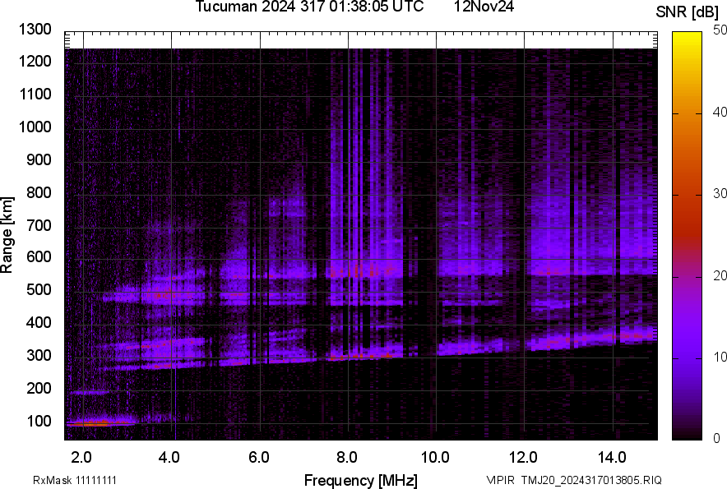The image size is (727, 489).
Task: Click the range tick label '600'
Action: tap(39, 256)
